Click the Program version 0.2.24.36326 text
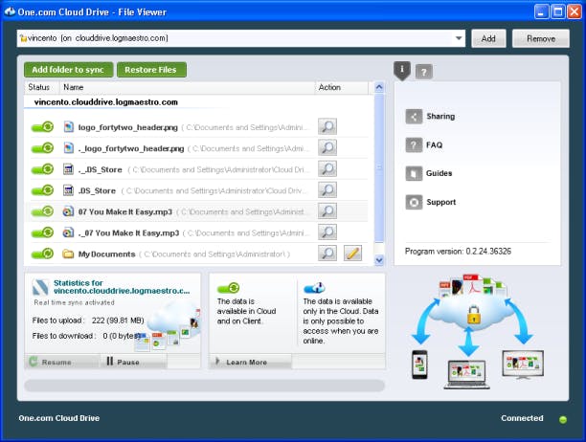 458,252
